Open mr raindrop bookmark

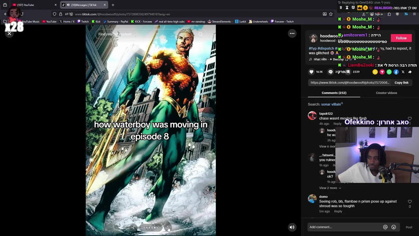196,22
